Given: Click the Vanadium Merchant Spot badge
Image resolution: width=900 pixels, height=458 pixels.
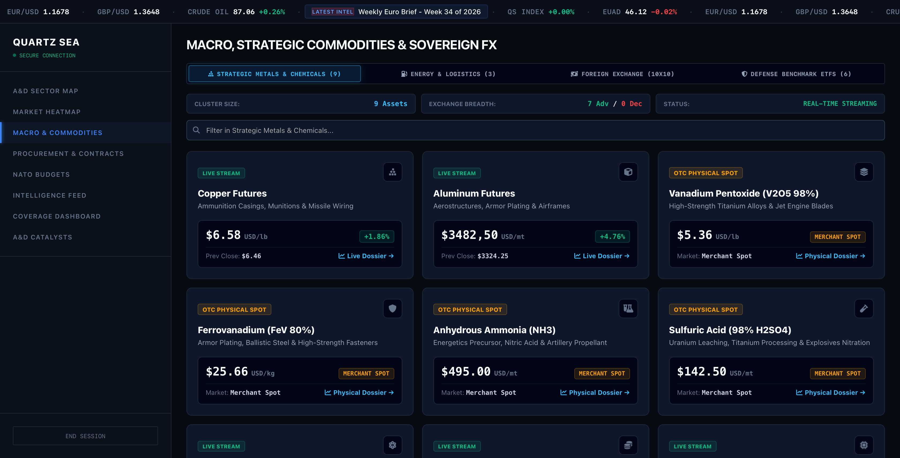Looking at the screenshot, I should click(838, 237).
